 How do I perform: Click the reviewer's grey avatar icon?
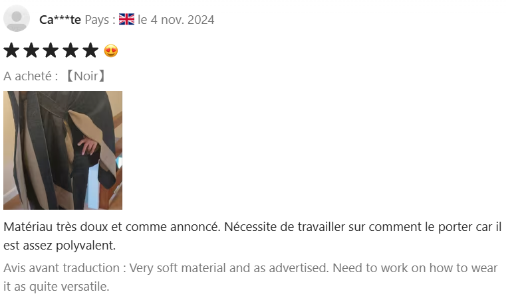coord(17,19)
